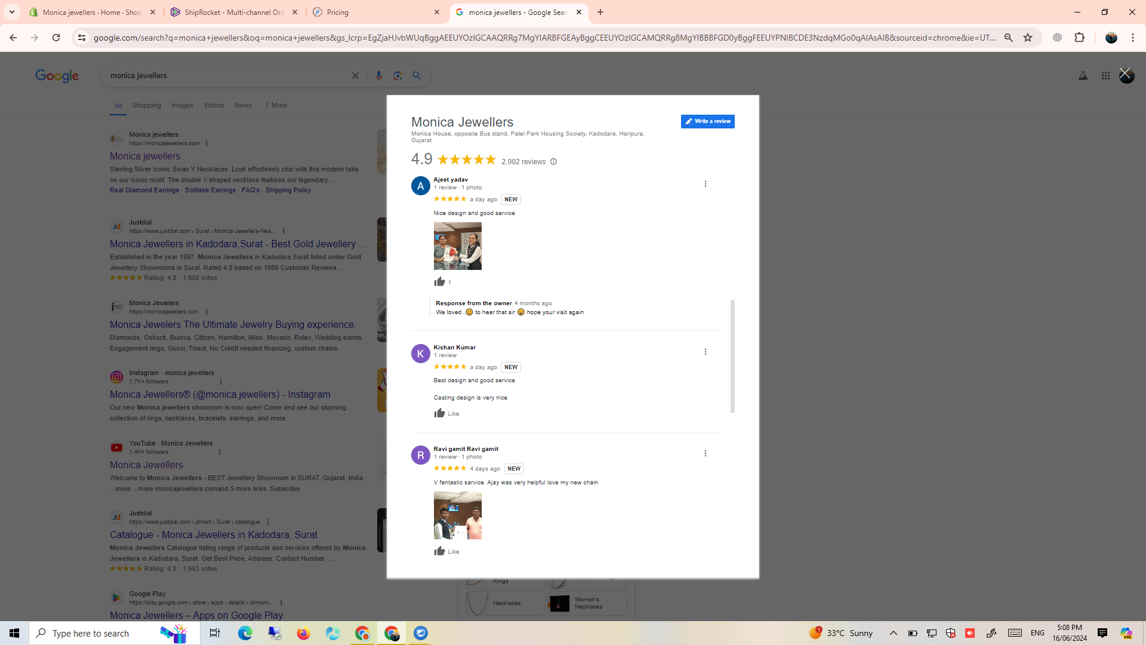Viewport: 1146px width, 645px height.
Task: Go back to the previous page
Action: coord(13,38)
